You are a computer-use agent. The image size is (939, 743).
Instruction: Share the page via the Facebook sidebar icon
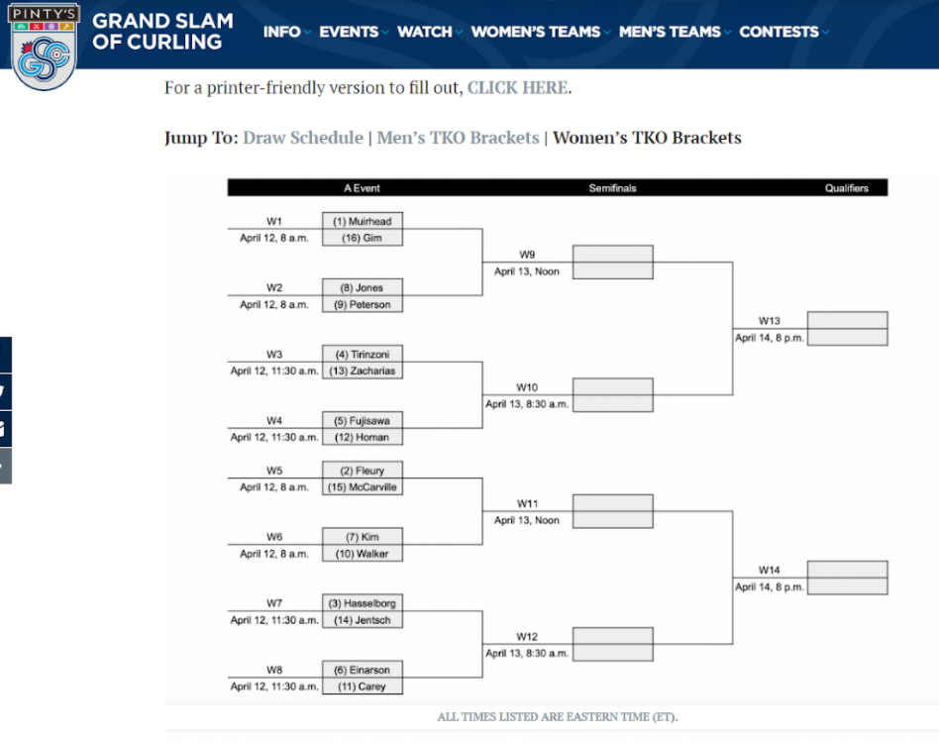[5, 354]
